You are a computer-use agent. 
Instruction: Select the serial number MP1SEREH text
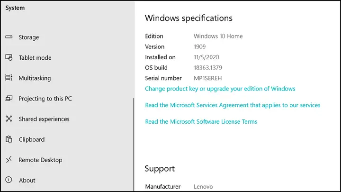pos(208,78)
